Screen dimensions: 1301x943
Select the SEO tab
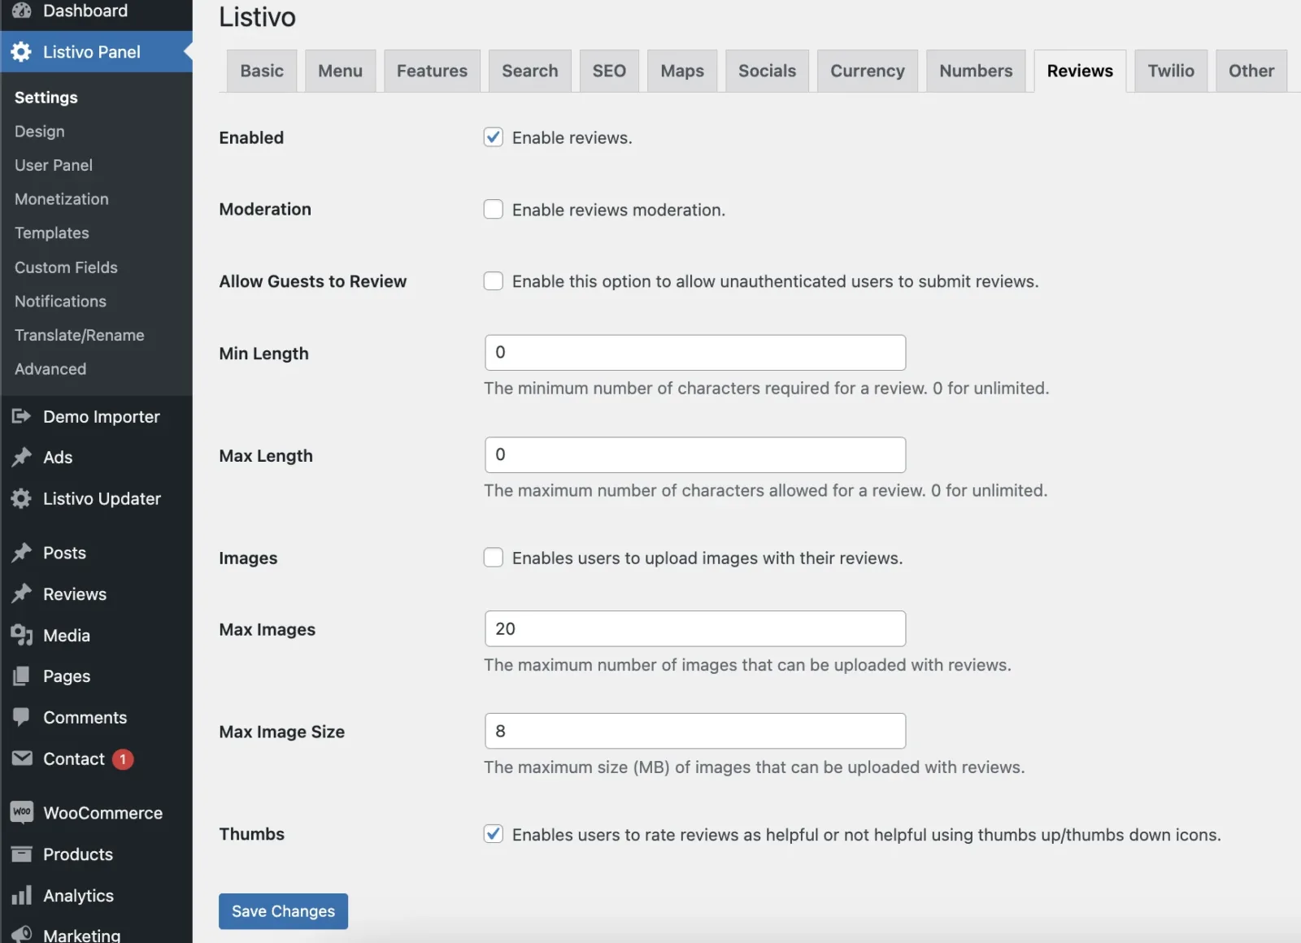click(x=609, y=71)
